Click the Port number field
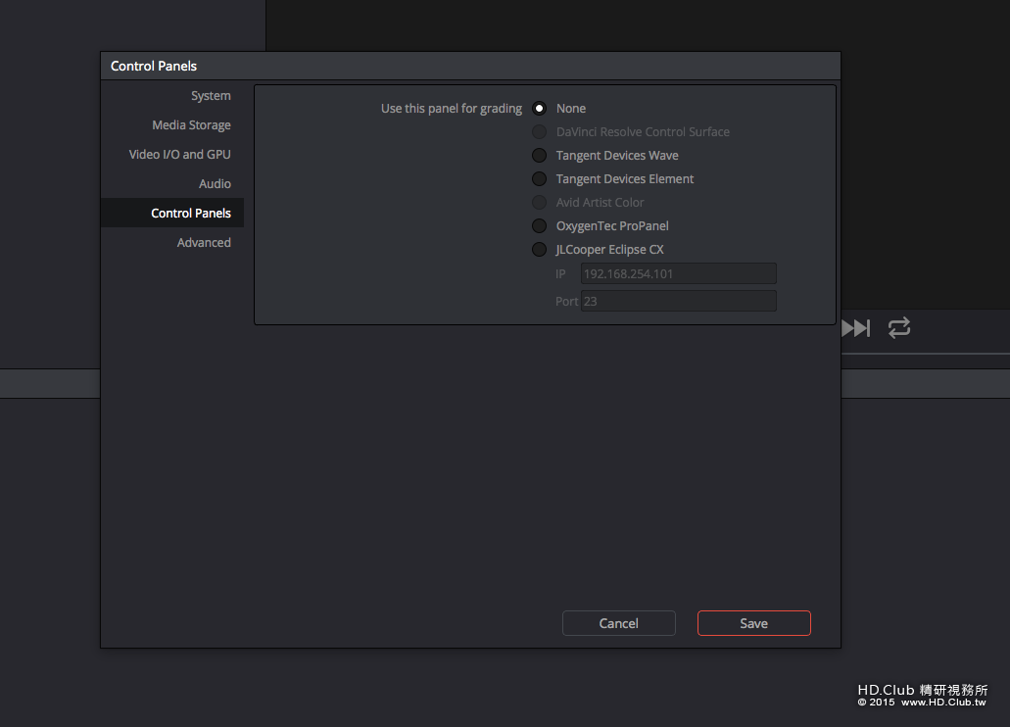1010x727 pixels. [679, 301]
